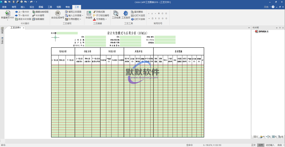Image resolution: width=285 pixels, height=147 pixels.
Task: Toggle 正交 mode in status bar
Action: tap(253, 145)
